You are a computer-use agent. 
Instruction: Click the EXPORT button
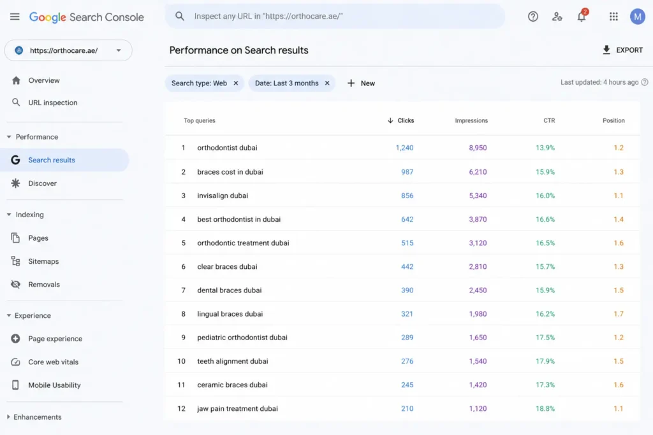(x=622, y=50)
